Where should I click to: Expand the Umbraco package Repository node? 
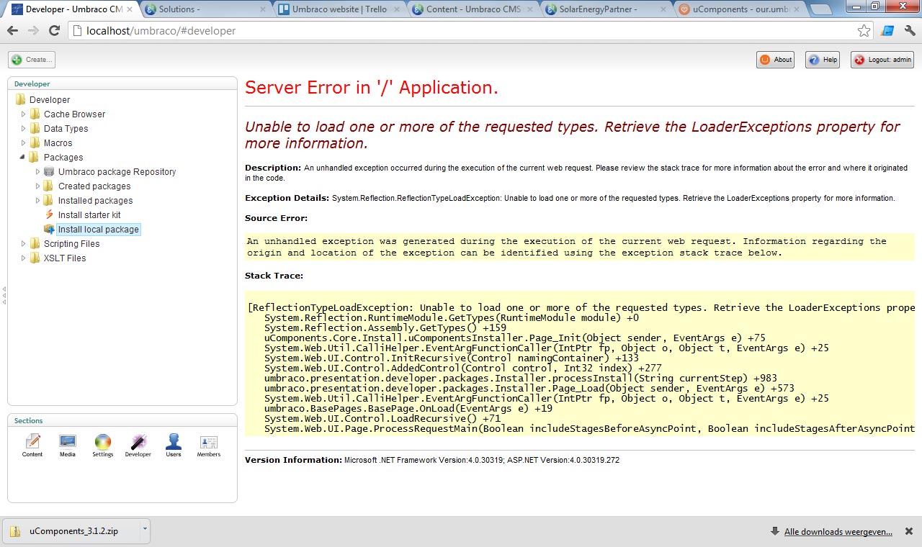tap(38, 171)
